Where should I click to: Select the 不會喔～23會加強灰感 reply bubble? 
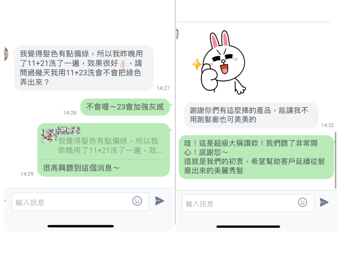[x=125, y=107]
